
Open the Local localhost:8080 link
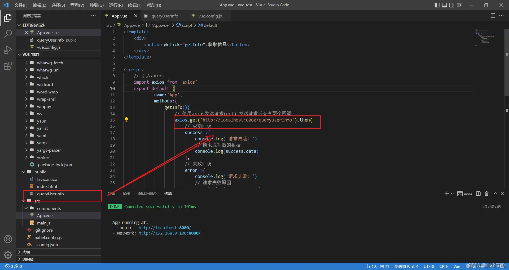(165, 228)
